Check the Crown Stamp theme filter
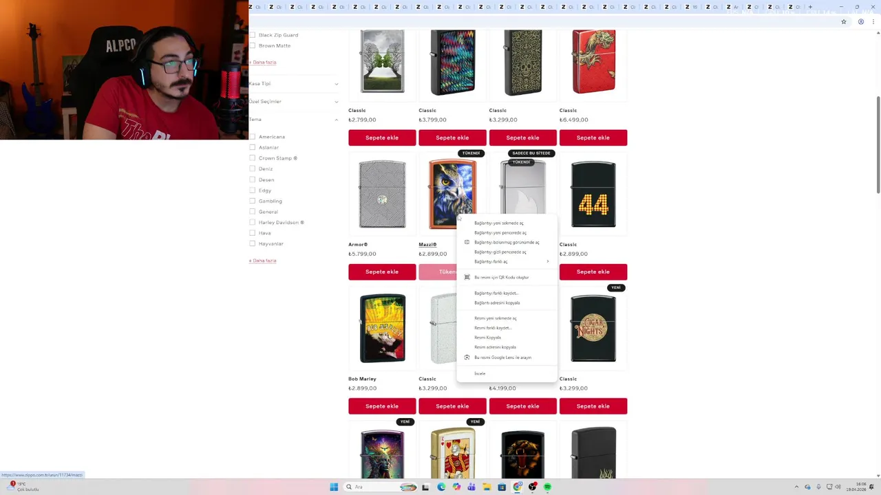Viewport: 881px width, 495px height. (253, 158)
